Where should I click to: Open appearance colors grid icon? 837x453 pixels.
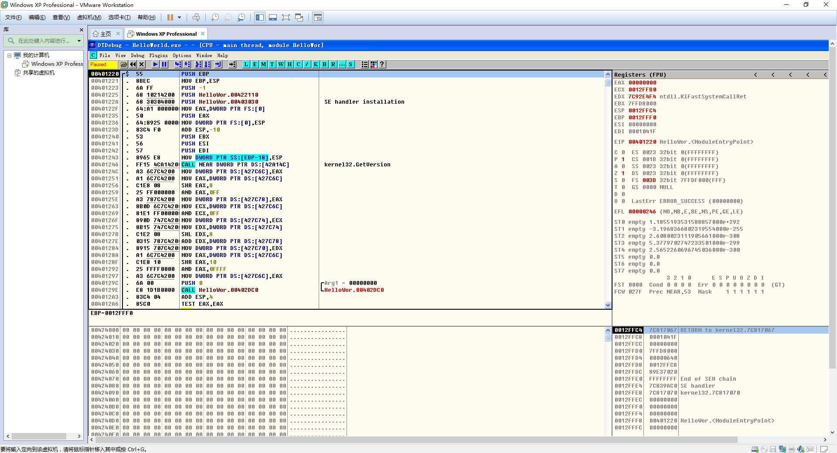coord(374,64)
